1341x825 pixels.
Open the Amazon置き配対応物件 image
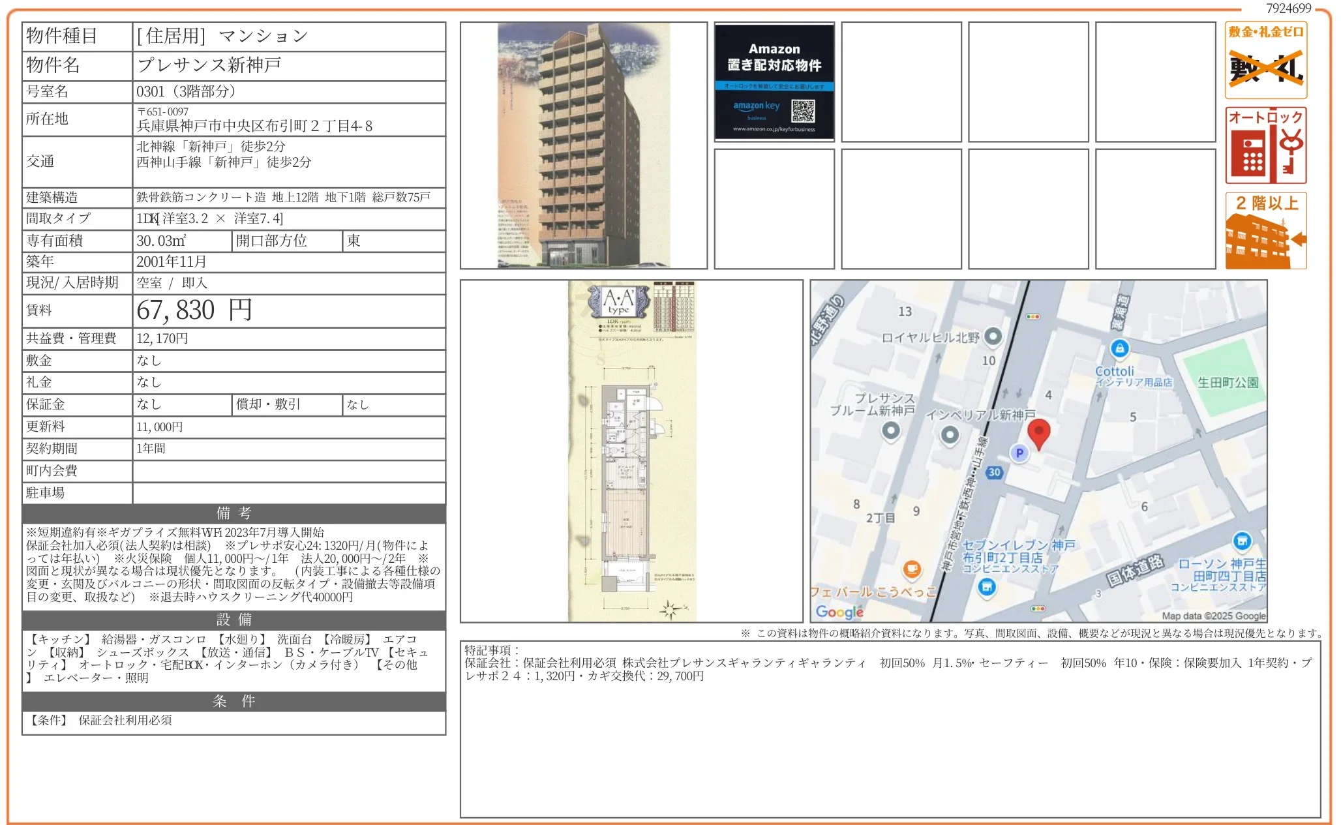pyautogui.click(x=774, y=82)
